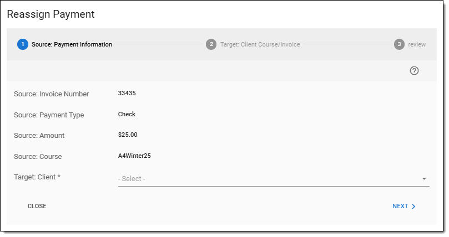Open the '- Select -' client field
This screenshot has width=449, height=237.
pyautogui.click(x=266, y=179)
